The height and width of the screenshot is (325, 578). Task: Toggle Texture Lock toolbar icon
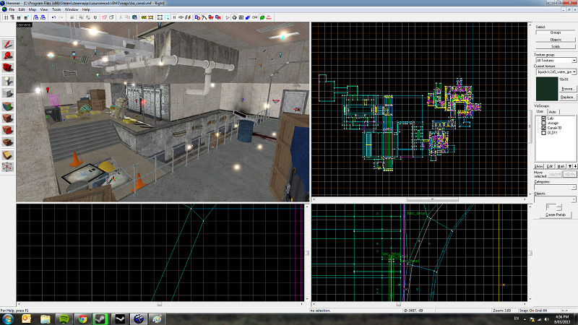point(174,17)
